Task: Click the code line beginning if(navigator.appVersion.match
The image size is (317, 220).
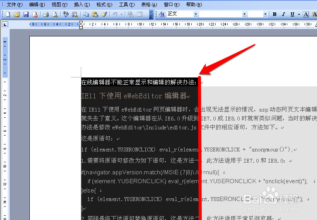Action: pos(150,172)
